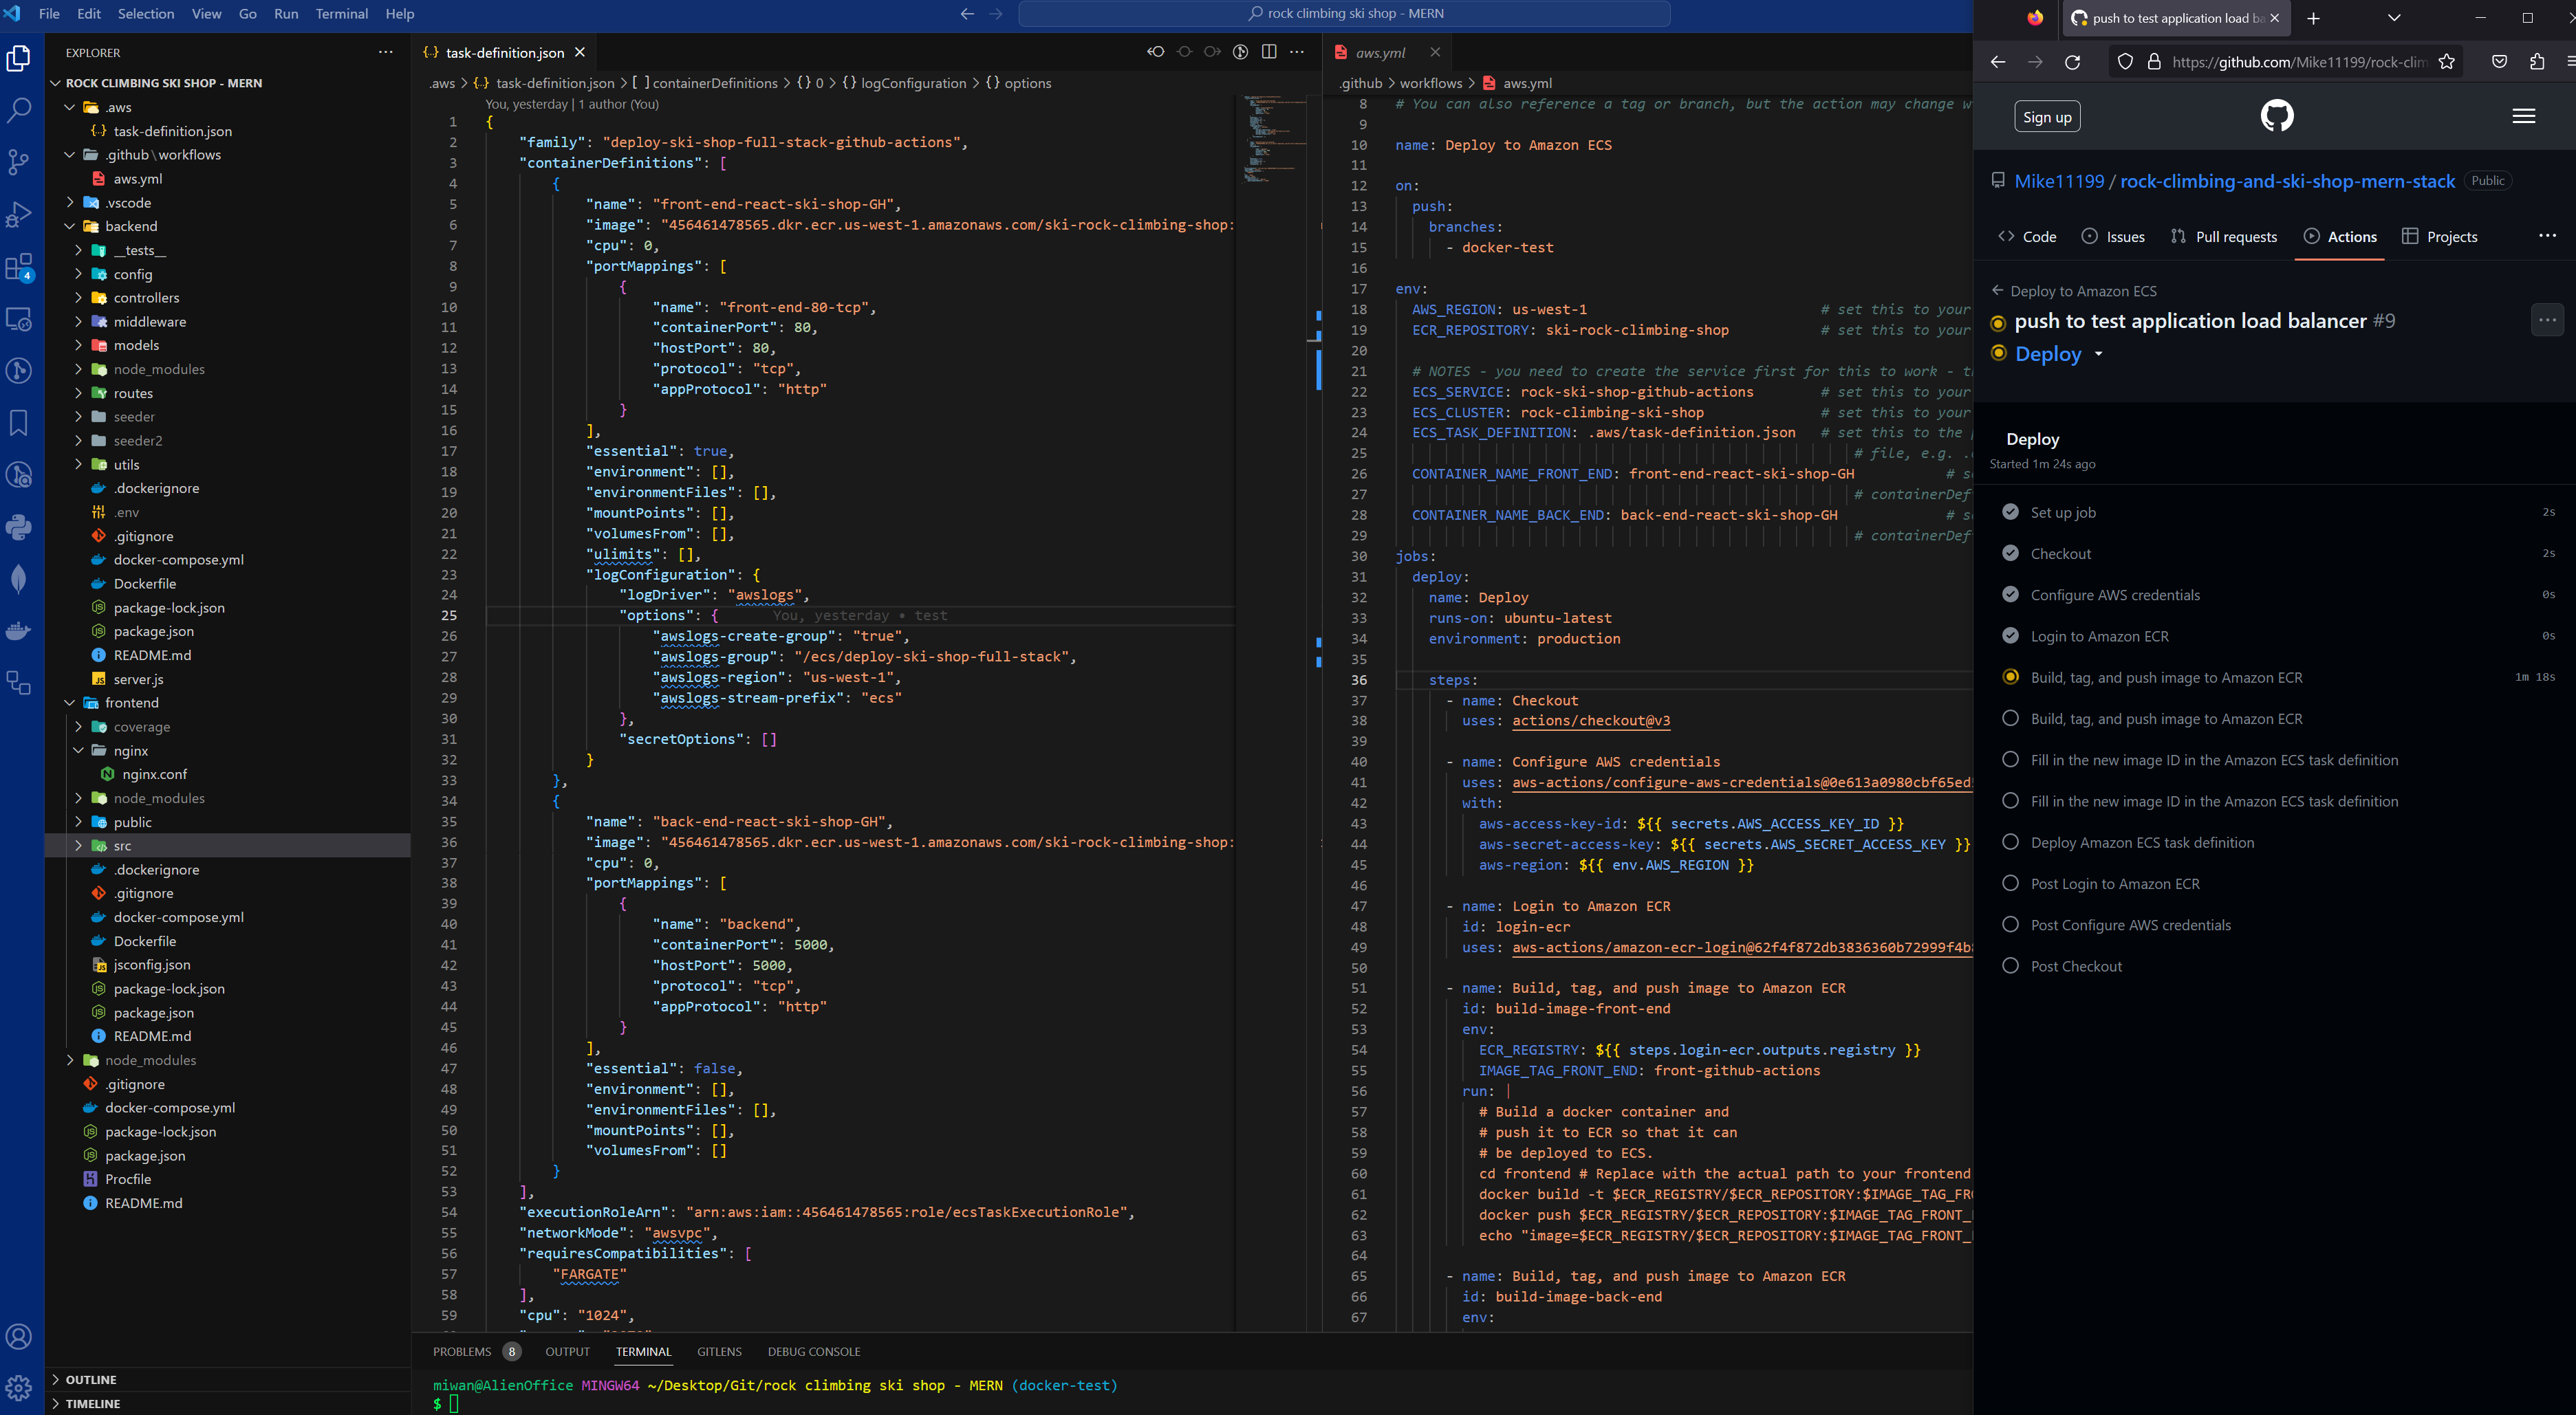This screenshot has height=1415, width=2576.
Task: Go to GitHub homepage via Octocat logo
Action: (x=2277, y=116)
